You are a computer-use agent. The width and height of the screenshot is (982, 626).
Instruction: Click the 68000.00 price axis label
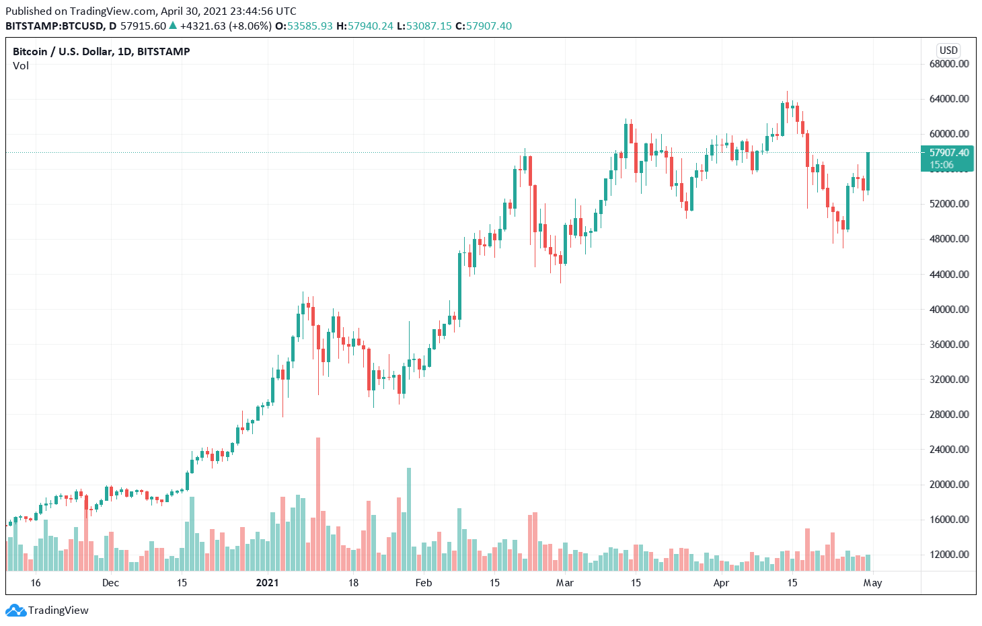coord(949,64)
